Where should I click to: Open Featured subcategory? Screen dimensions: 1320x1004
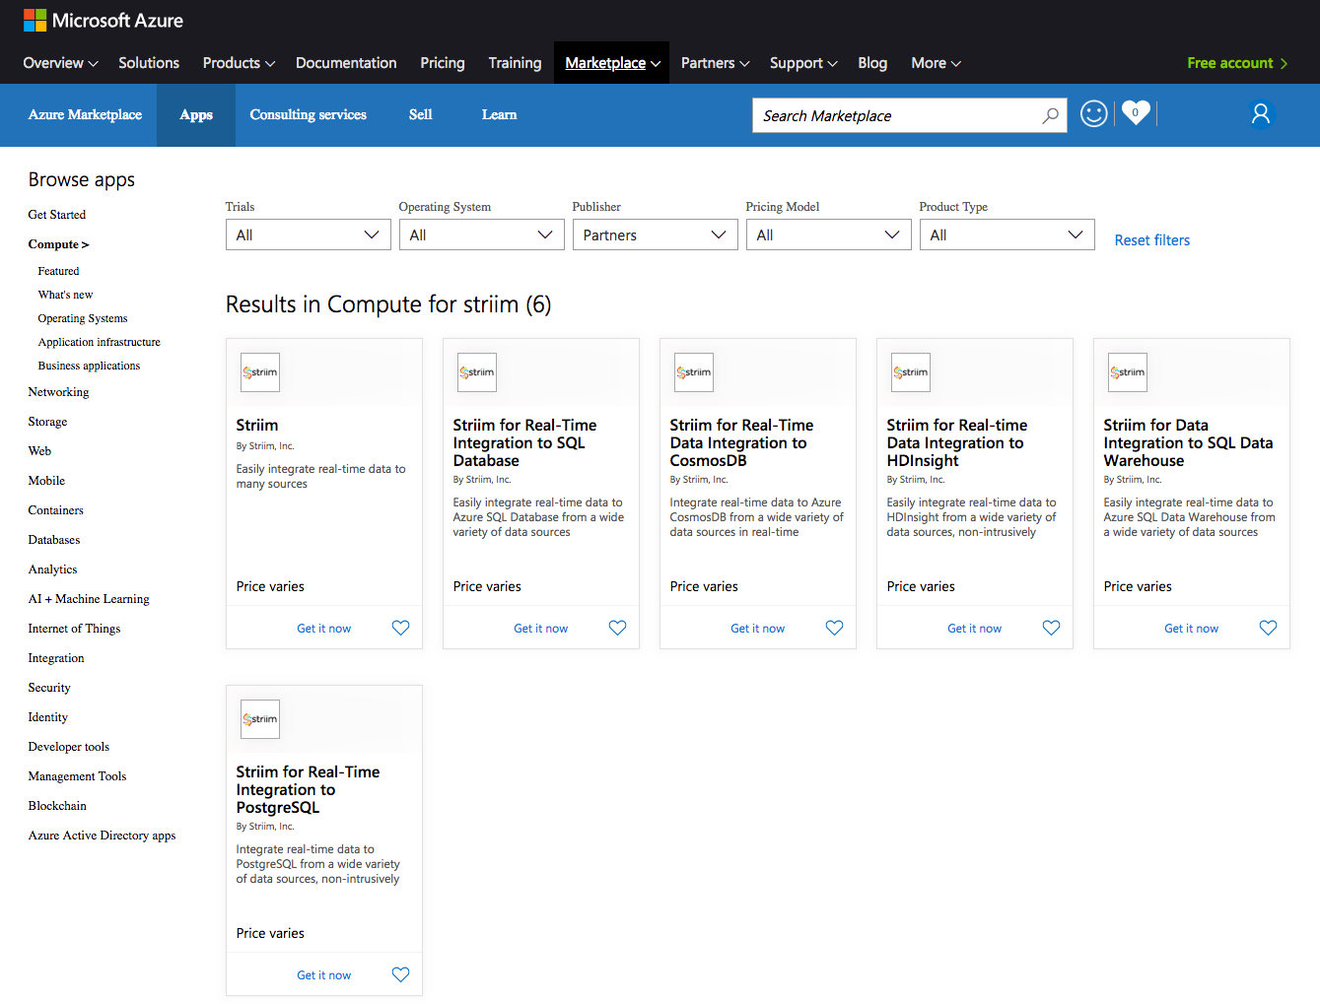click(x=58, y=271)
